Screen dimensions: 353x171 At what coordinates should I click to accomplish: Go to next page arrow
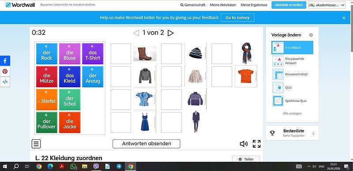171,33
